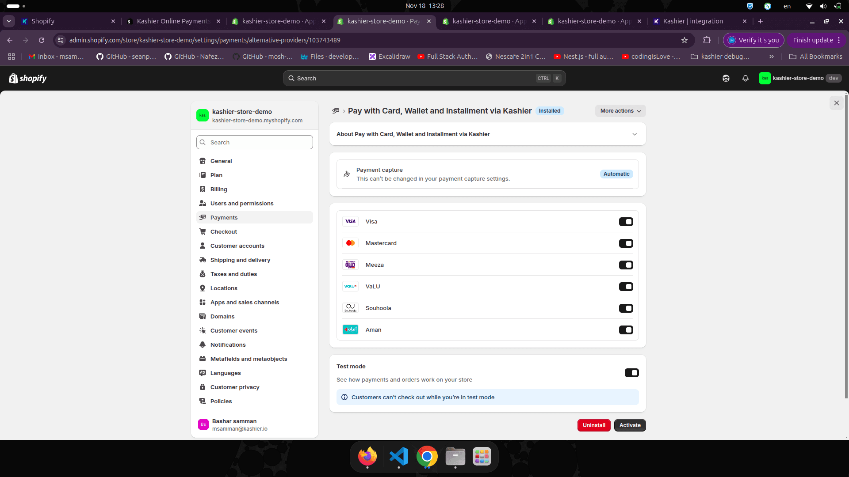Toggle the Mastercard payment method switch

click(626, 243)
